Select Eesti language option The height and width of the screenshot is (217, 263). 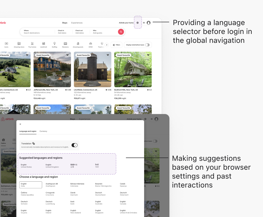point(72,203)
